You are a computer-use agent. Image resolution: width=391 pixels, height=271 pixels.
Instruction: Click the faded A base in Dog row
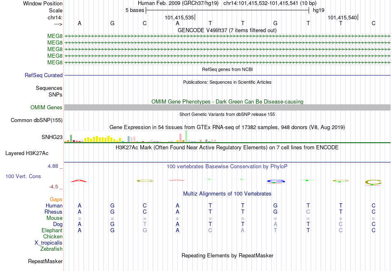pyautogui.click(x=275, y=224)
